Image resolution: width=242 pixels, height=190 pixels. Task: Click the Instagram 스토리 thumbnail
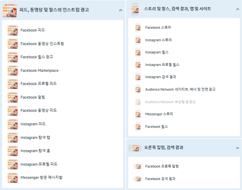pos(138,40)
